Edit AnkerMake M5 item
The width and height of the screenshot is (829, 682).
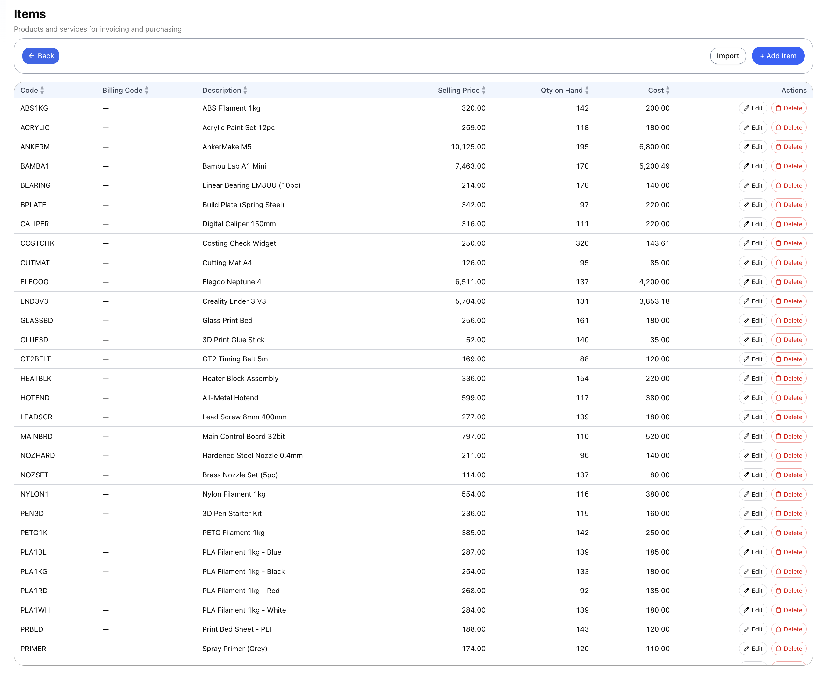753,147
